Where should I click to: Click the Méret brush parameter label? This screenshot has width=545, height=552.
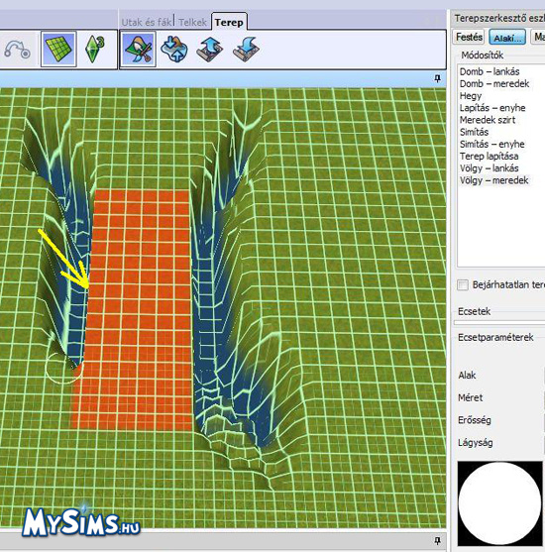470,397
